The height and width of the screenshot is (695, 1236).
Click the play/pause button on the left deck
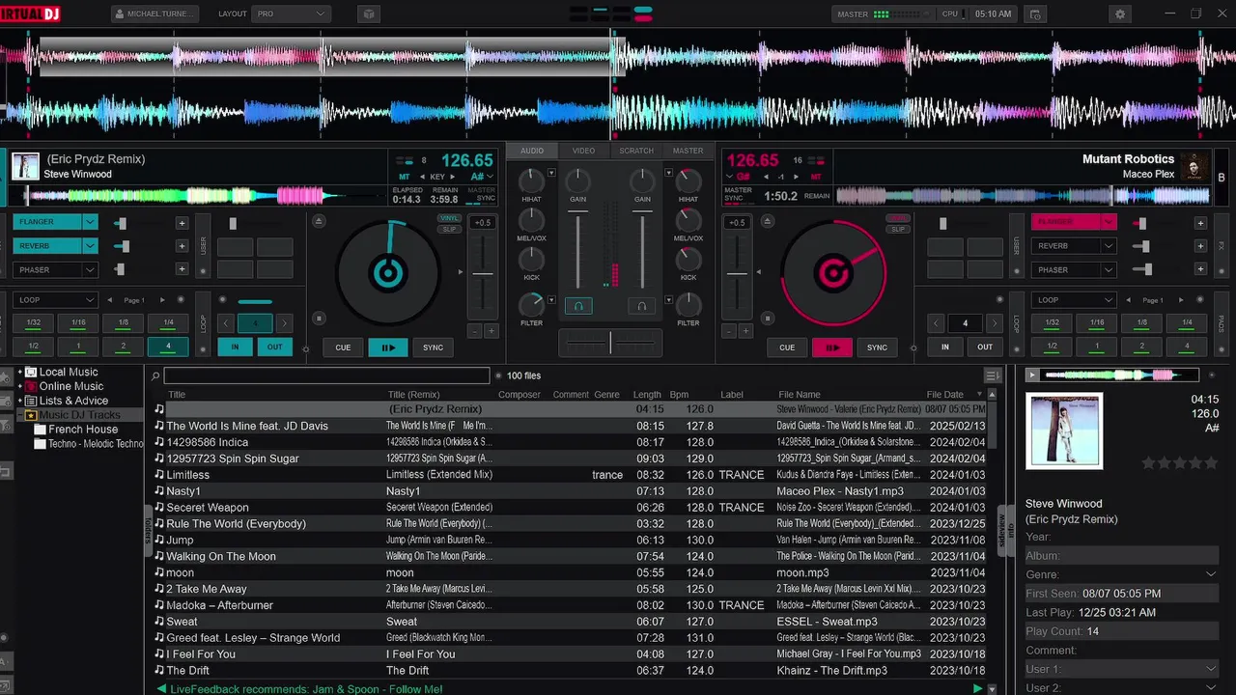point(388,347)
